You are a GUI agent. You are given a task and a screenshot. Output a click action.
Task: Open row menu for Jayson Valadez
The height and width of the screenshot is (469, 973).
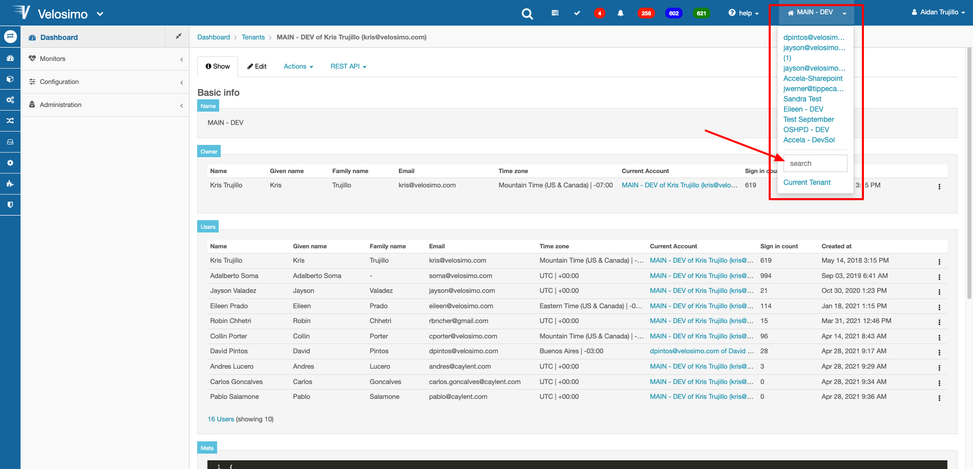coord(939,292)
